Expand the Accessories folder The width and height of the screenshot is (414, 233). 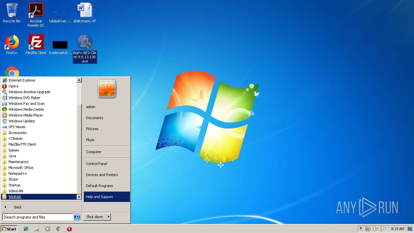[39, 133]
